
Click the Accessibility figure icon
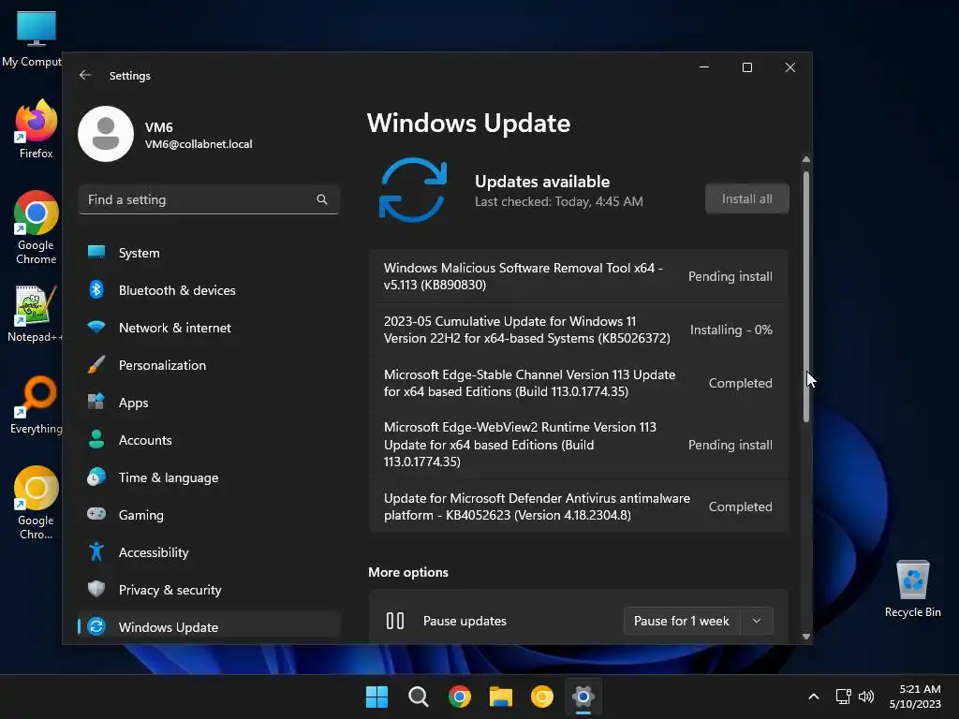click(x=96, y=551)
